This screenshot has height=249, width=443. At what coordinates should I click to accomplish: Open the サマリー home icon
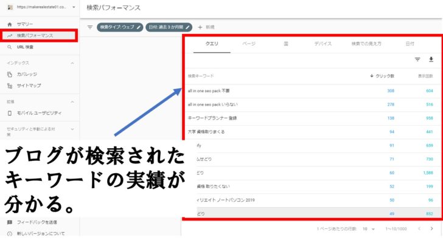point(9,24)
